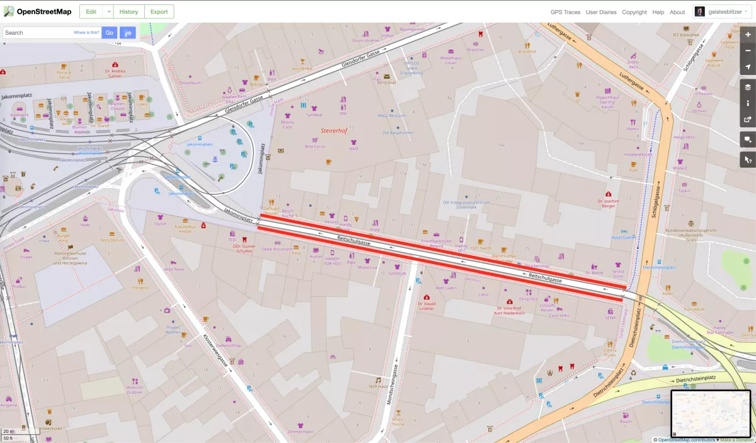The width and height of the screenshot is (756, 443).
Task: Open the map layers panel
Action: point(748,88)
